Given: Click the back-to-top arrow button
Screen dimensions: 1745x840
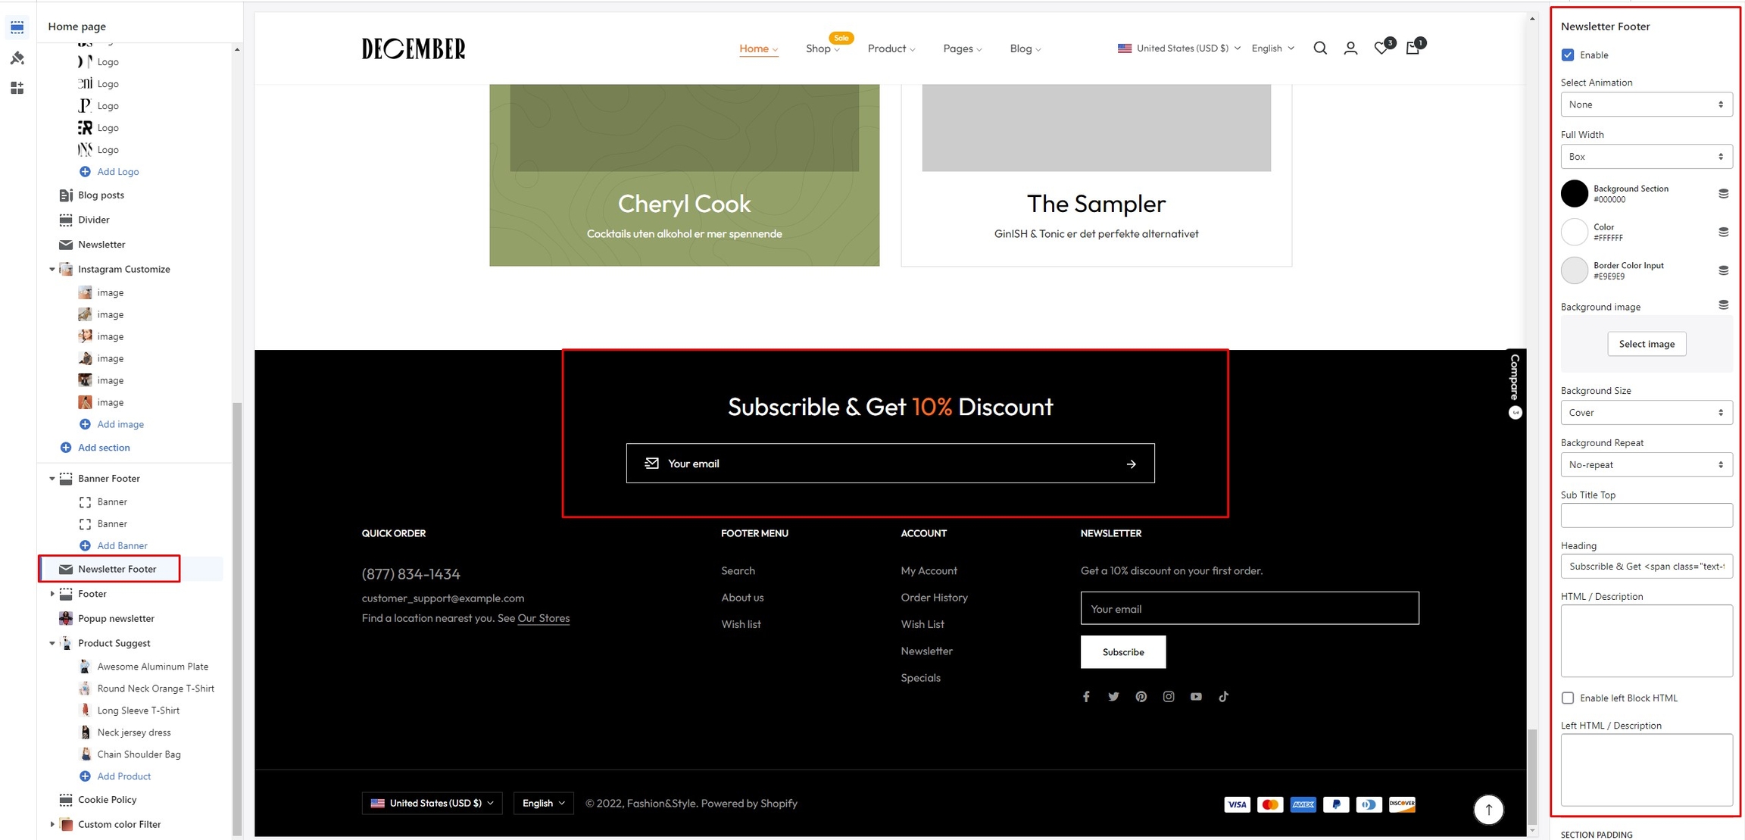Looking at the screenshot, I should pos(1488,809).
